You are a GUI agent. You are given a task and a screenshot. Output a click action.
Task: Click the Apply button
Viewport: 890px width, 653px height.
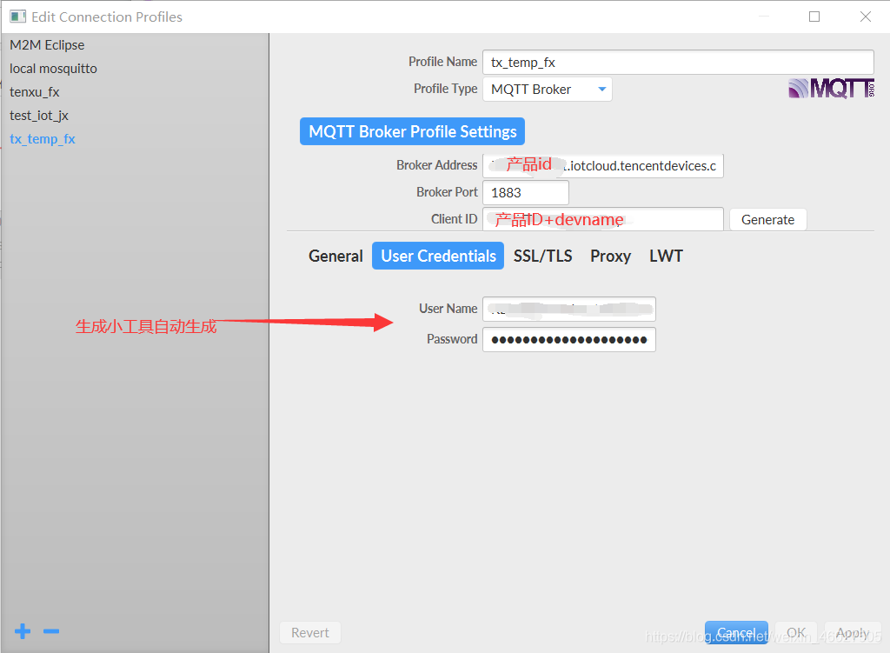pyautogui.click(x=853, y=632)
